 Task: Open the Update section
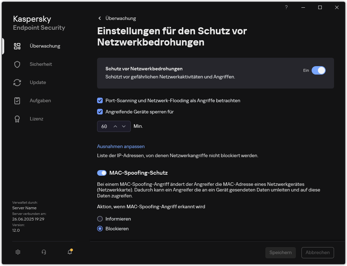click(37, 82)
